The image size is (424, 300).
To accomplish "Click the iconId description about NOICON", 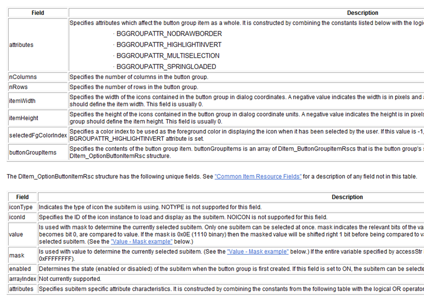I will [x=183, y=217].
